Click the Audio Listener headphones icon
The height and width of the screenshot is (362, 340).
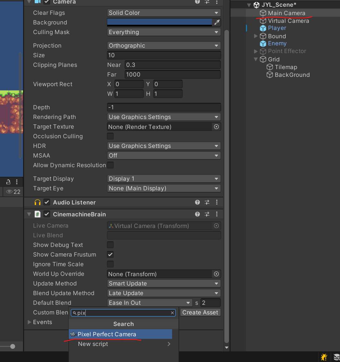point(37,203)
